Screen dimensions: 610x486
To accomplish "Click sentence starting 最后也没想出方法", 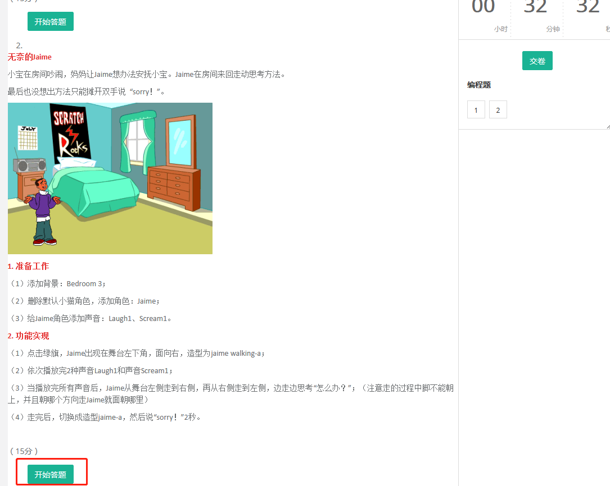I will (x=87, y=92).
